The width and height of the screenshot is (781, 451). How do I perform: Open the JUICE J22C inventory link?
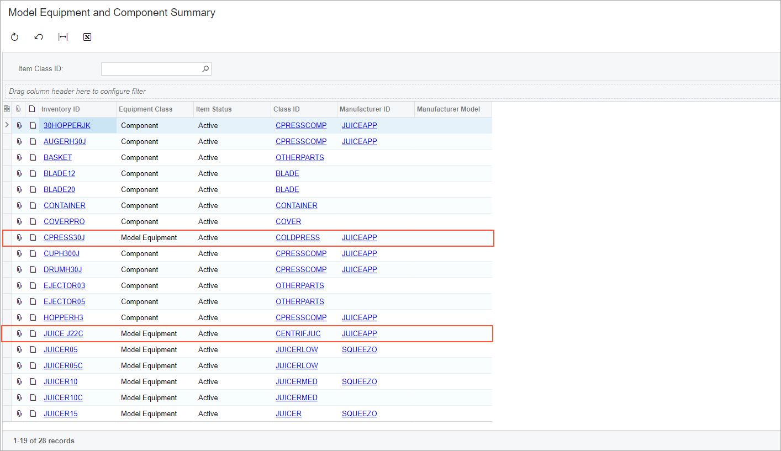[x=64, y=334]
